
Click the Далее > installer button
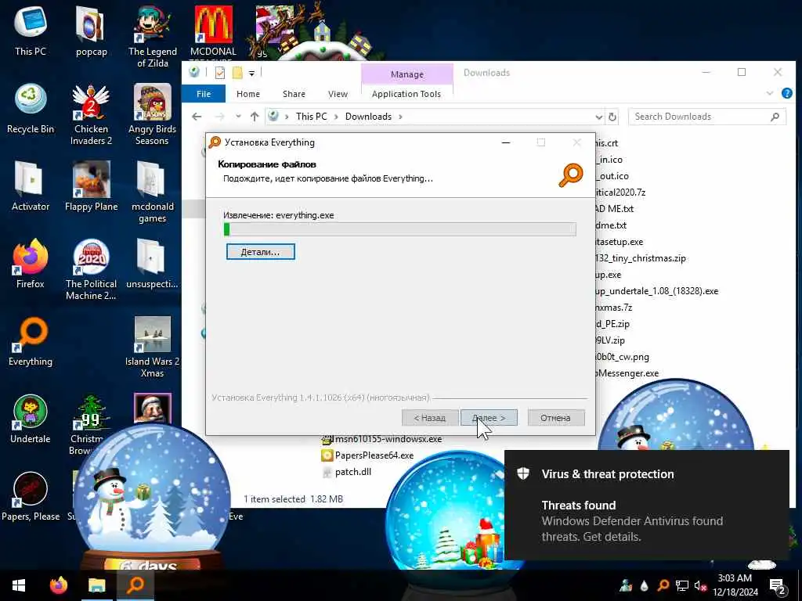489,418
